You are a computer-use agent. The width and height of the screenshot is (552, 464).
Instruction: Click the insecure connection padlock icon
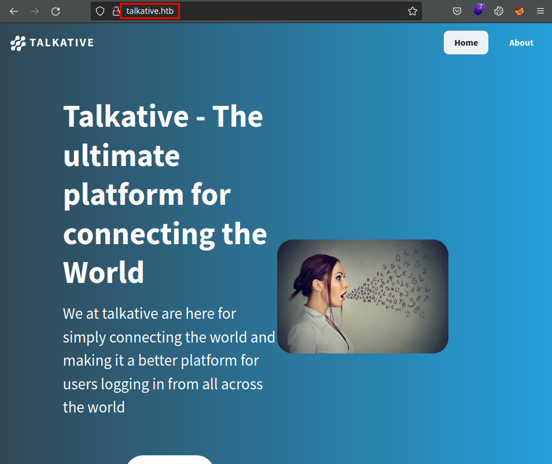point(116,11)
